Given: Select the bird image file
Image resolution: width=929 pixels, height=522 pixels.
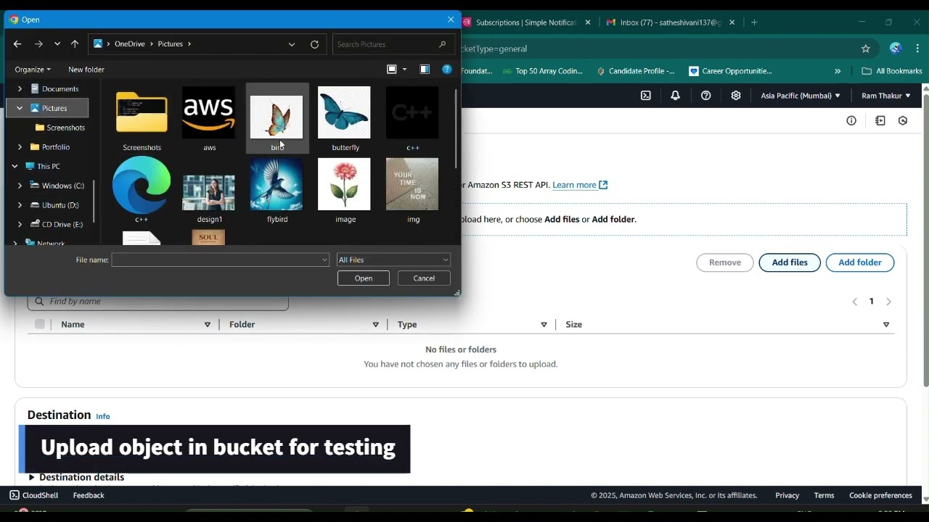Looking at the screenshot, I should [277, 119].
